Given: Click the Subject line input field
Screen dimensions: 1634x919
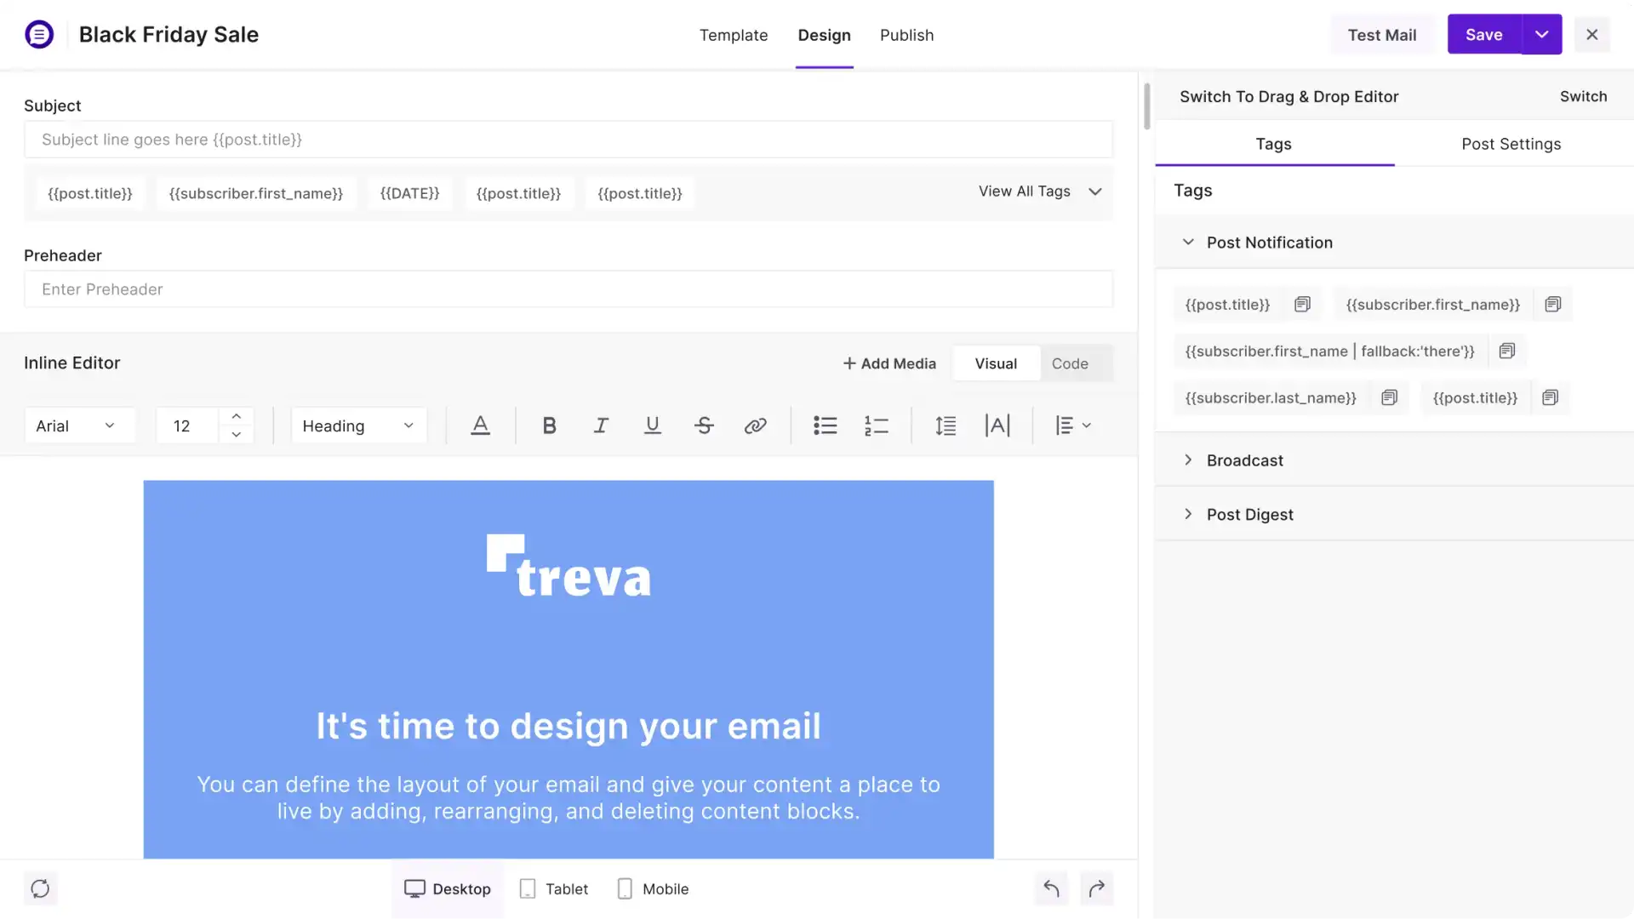Looking at the screenshot, I should pos(568,140).
